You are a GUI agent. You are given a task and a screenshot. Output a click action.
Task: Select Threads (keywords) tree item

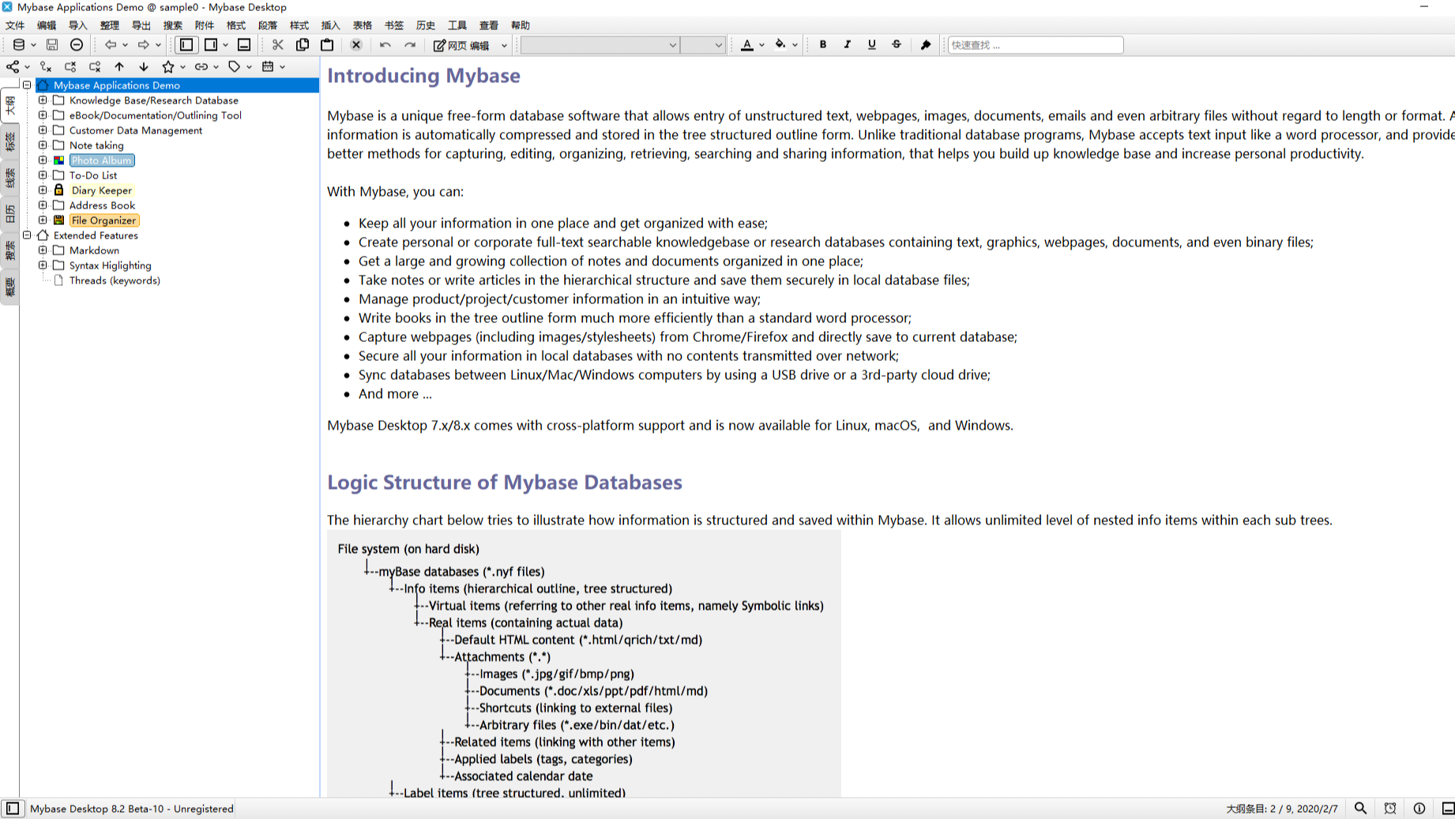(115, 280)
